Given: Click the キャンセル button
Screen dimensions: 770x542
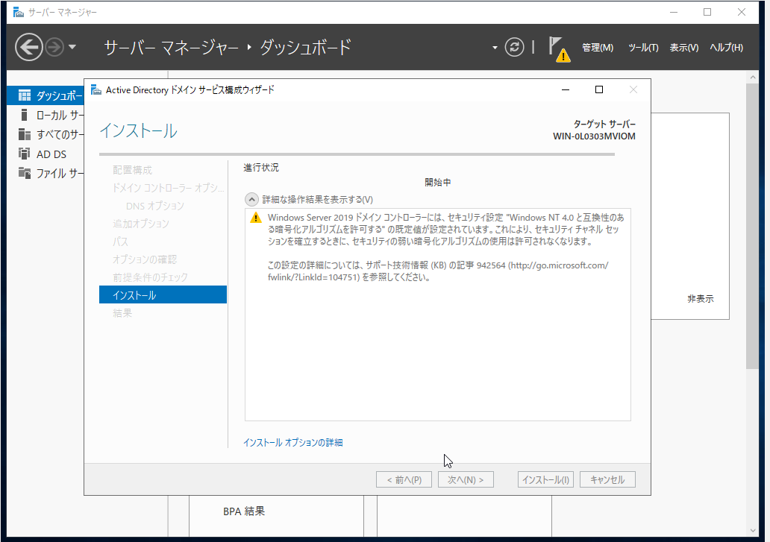Looking at the screenshot, I should point(607,479).
